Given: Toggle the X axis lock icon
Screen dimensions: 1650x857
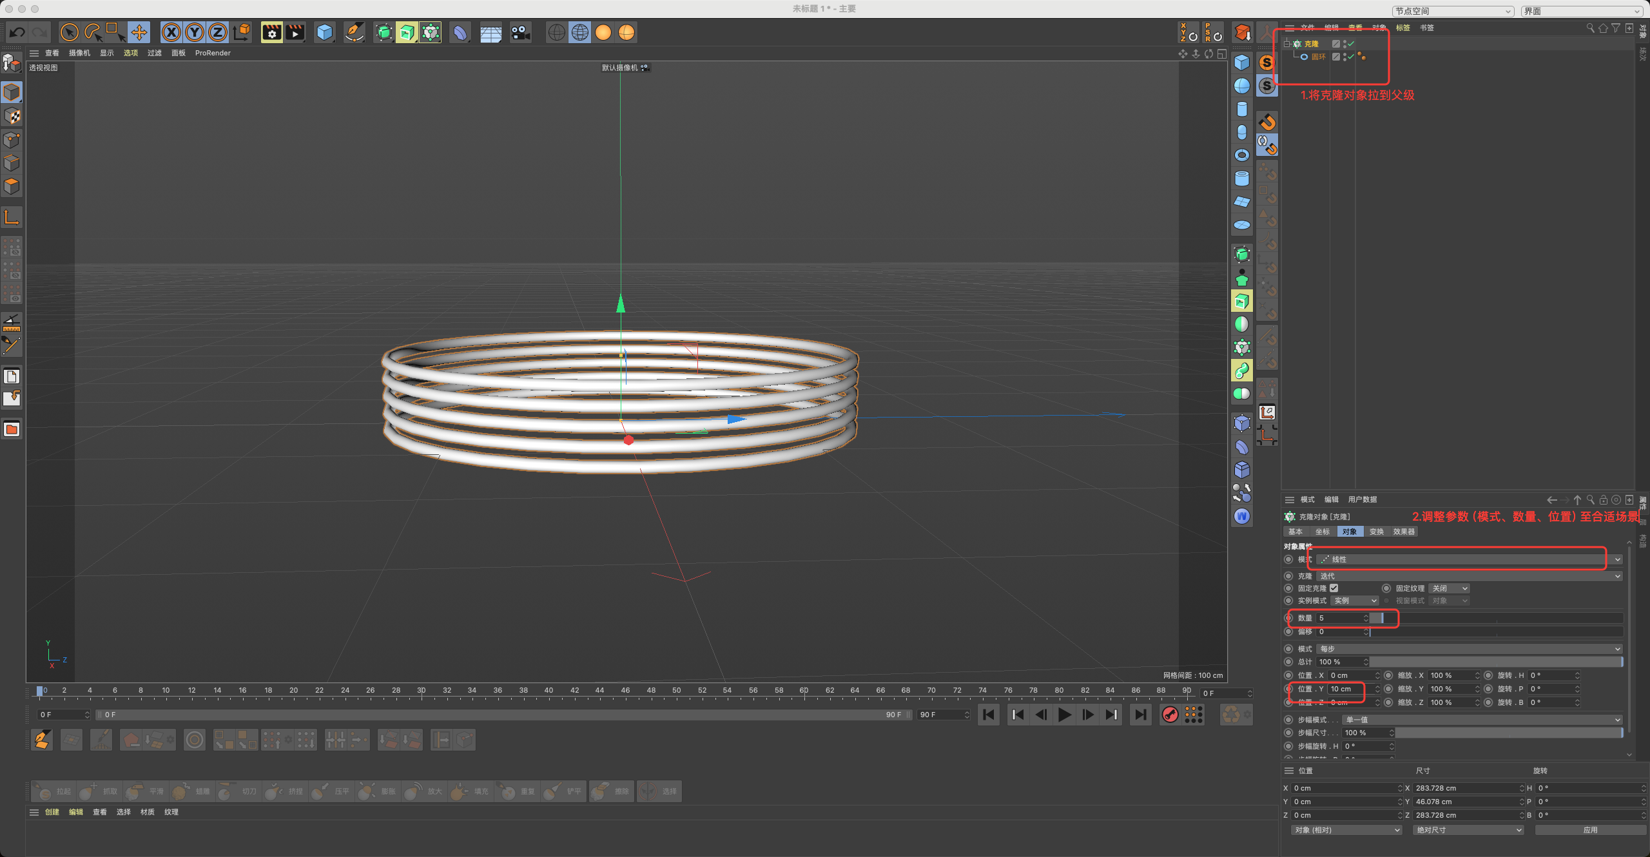Looking at the screenshot, I should click(171, 32).
